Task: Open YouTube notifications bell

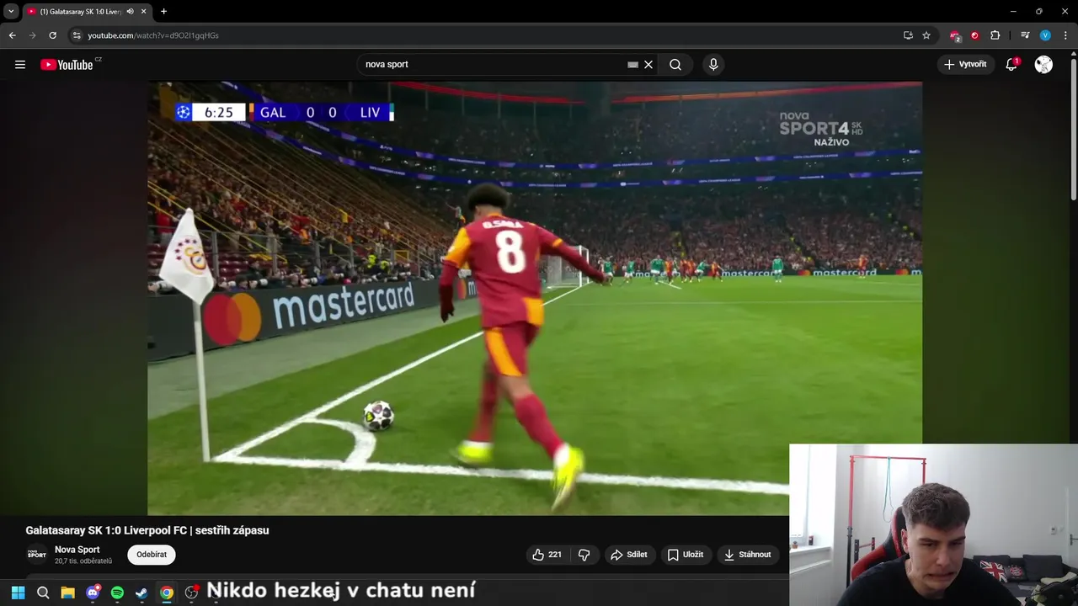Action: tap(1011, 65)
